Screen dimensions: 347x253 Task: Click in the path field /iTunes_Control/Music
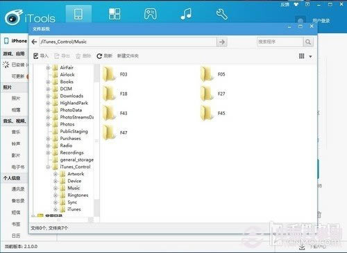point(128,42)
